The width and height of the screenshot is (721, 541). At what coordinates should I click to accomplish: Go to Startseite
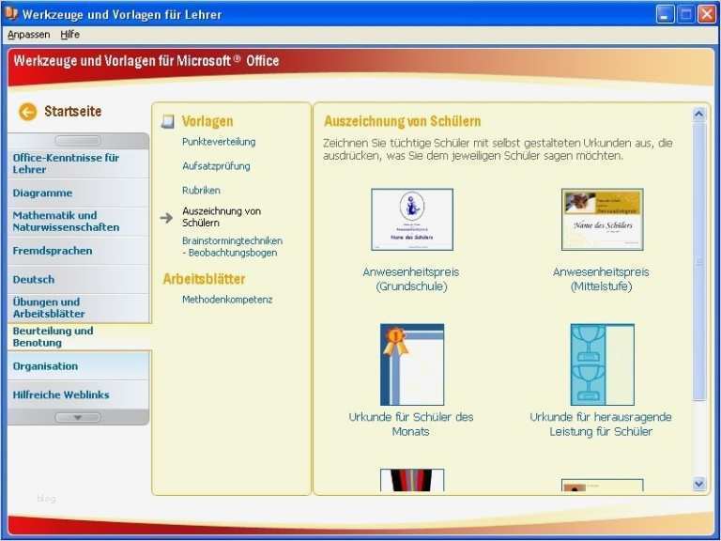72,112
